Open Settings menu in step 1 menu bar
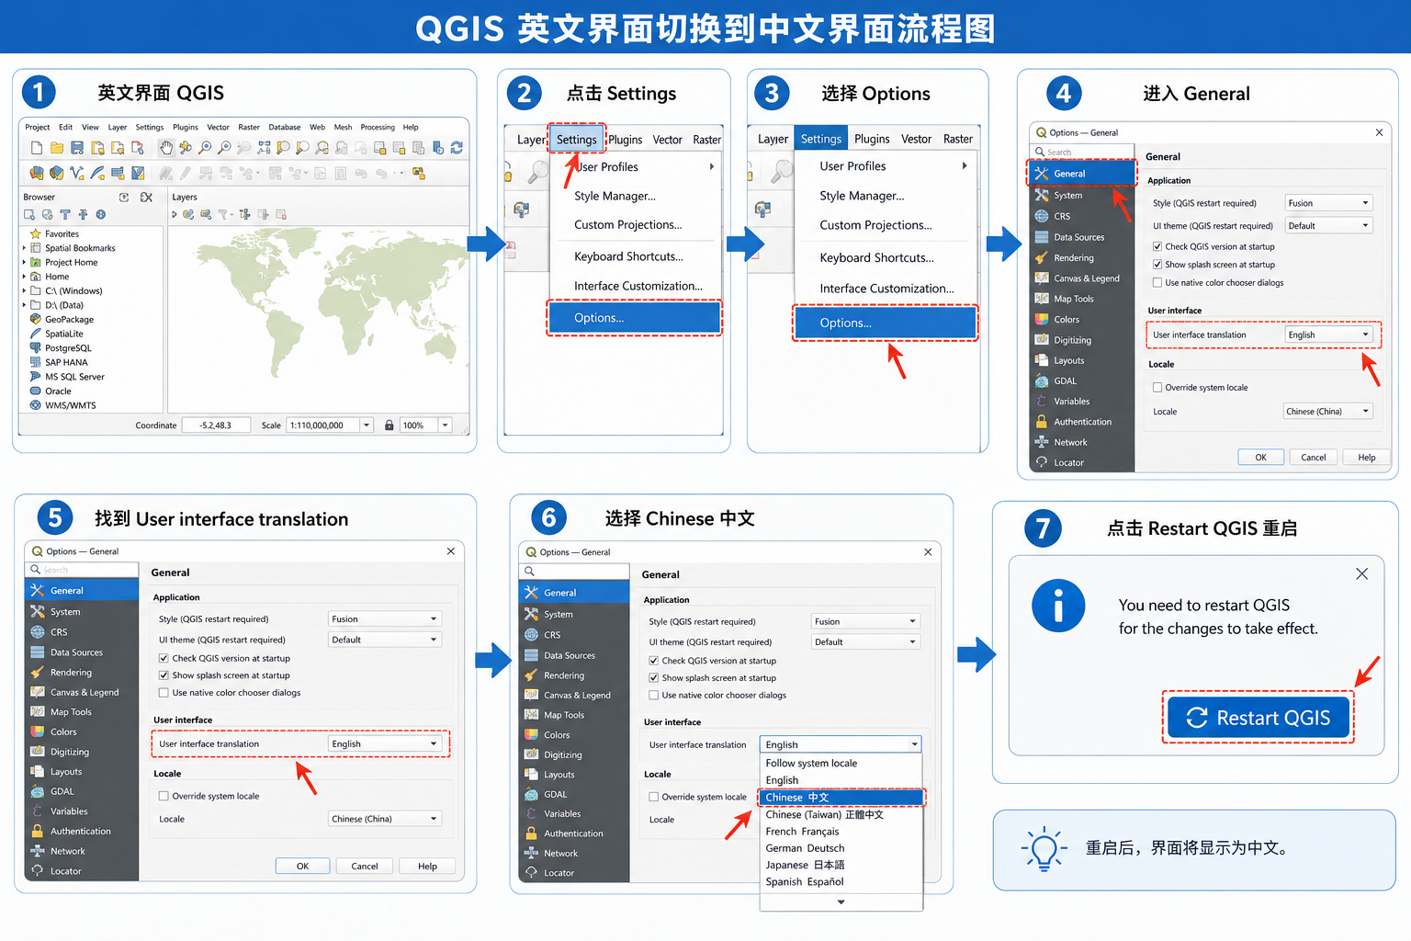The height and width of the screenshot is (941, 1411). coord(149,127)
